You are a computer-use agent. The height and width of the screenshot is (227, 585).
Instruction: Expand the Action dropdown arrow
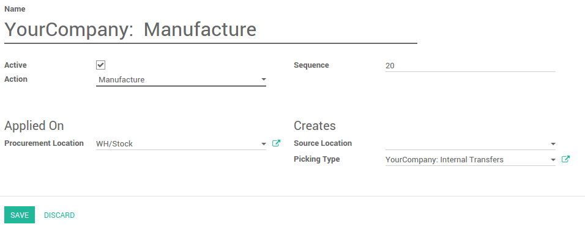click(263, 79)
